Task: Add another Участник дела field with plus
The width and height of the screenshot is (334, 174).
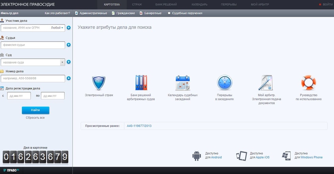Action: coord(68,28)
